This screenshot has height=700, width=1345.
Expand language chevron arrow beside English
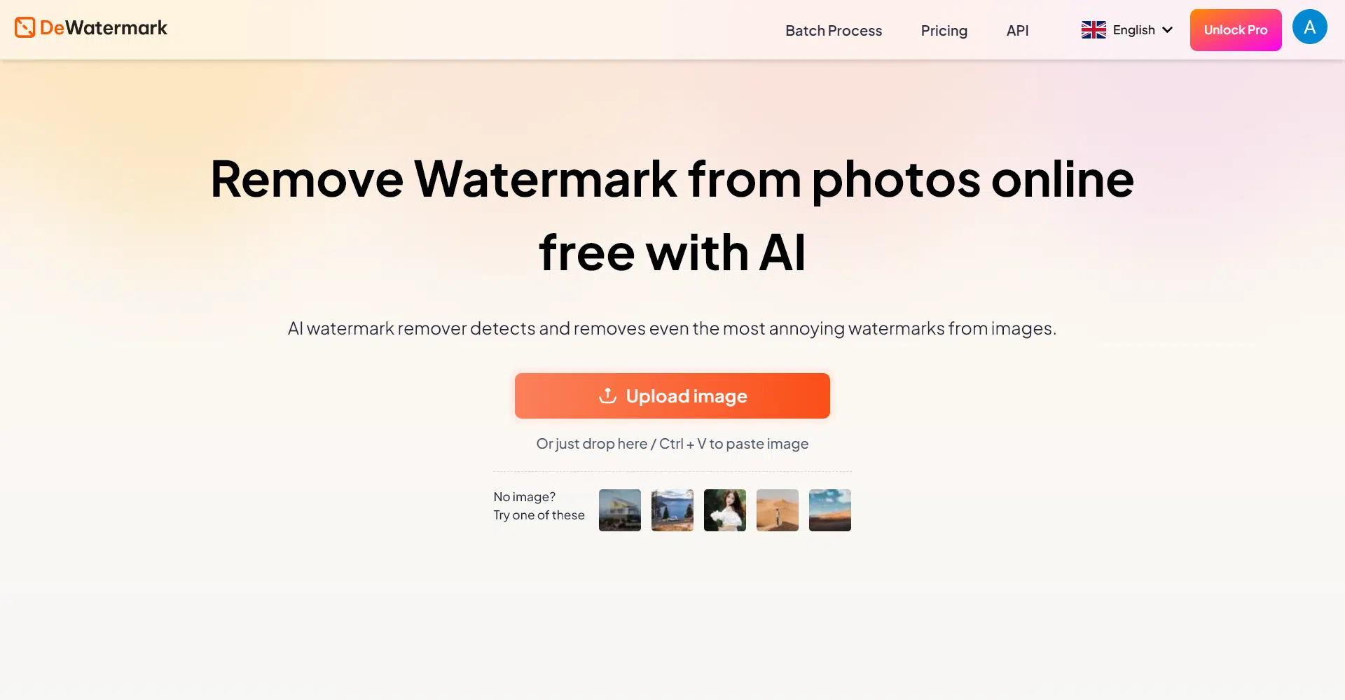coord(1167,30)
